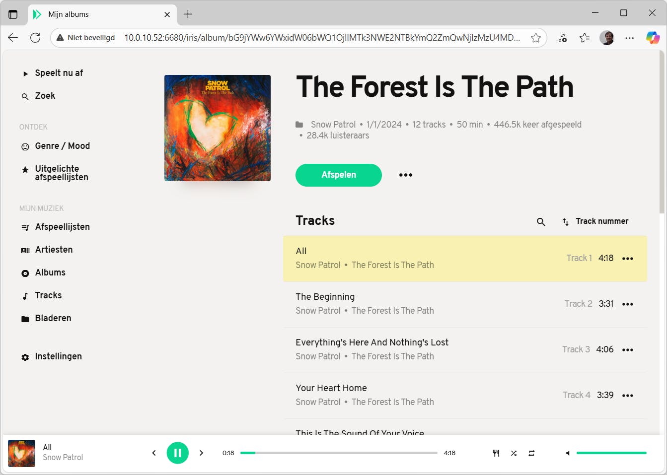667x475 pixels.
Task: Go back to the previous track
Action: [x=154, y=453]
